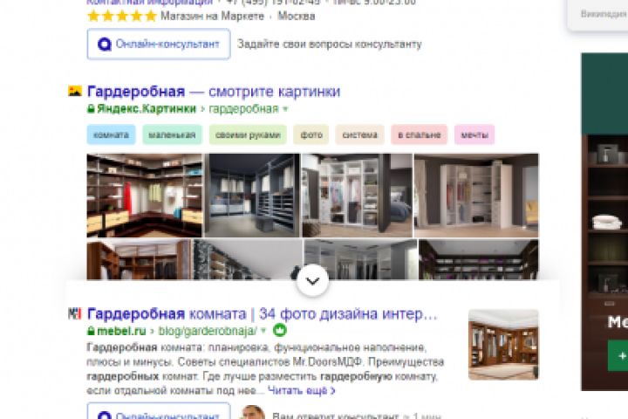
Task: Click the Yandex Images favicon icon
Action: 75,91
